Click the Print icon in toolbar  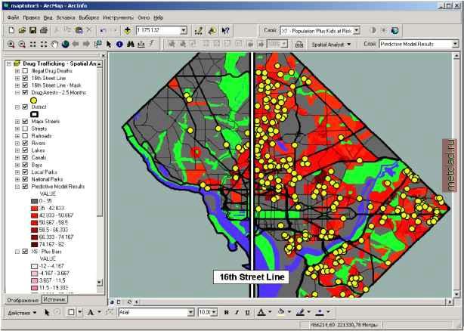click(45, 30)
